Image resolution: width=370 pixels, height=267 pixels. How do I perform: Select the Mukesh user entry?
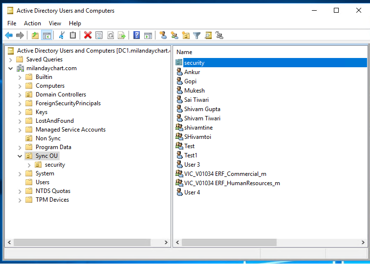pyautogui.click(x=194, y=90)
